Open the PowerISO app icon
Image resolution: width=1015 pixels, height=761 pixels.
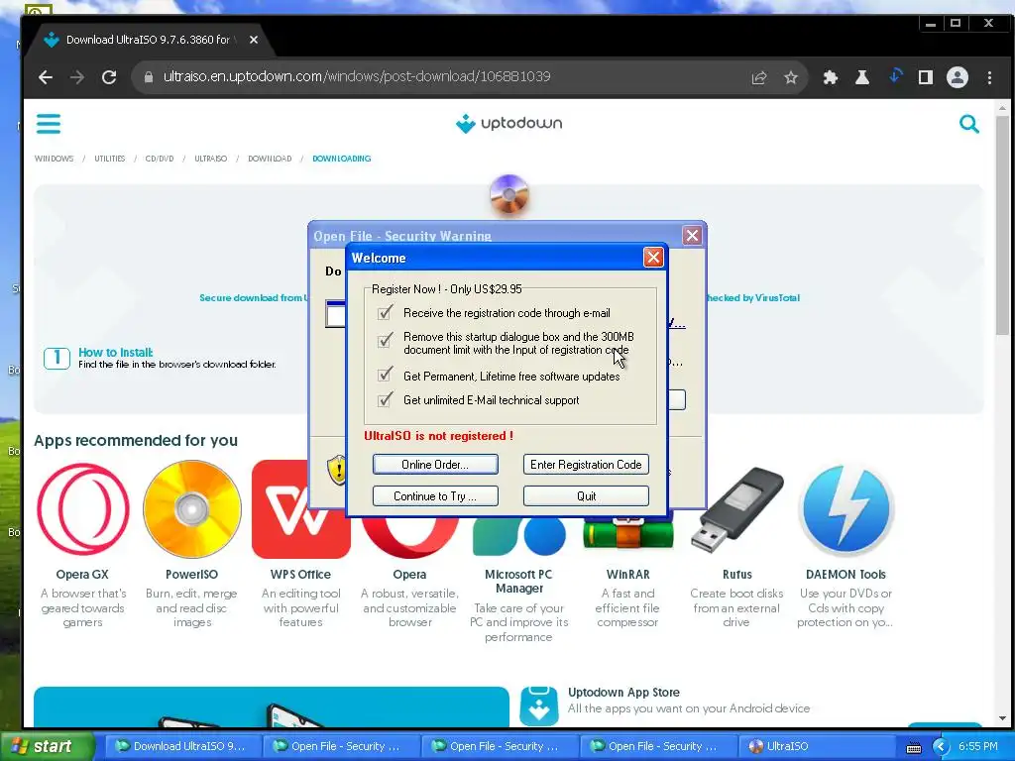[x=191, y=509]
